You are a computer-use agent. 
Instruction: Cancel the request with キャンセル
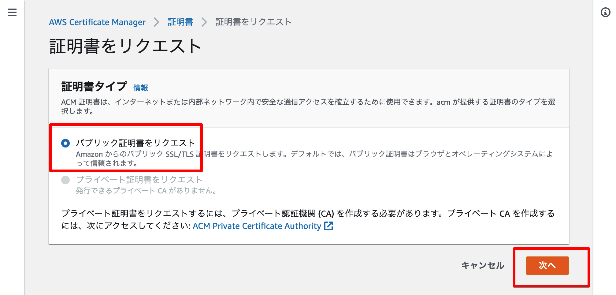483,265
